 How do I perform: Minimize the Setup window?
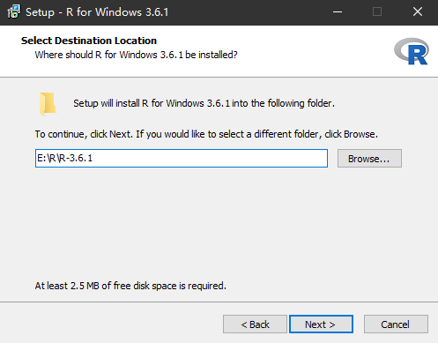338,12
